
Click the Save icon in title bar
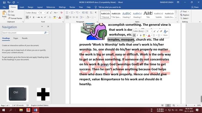pyautogui.click(x=4, y=2)
